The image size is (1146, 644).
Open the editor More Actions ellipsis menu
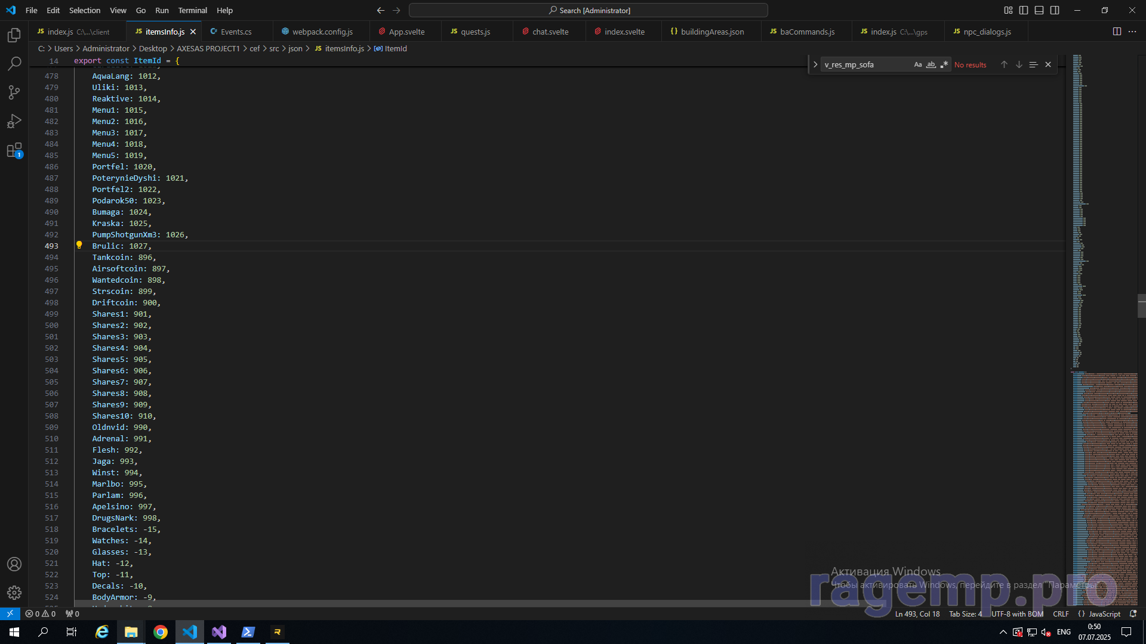[1132, 32]
